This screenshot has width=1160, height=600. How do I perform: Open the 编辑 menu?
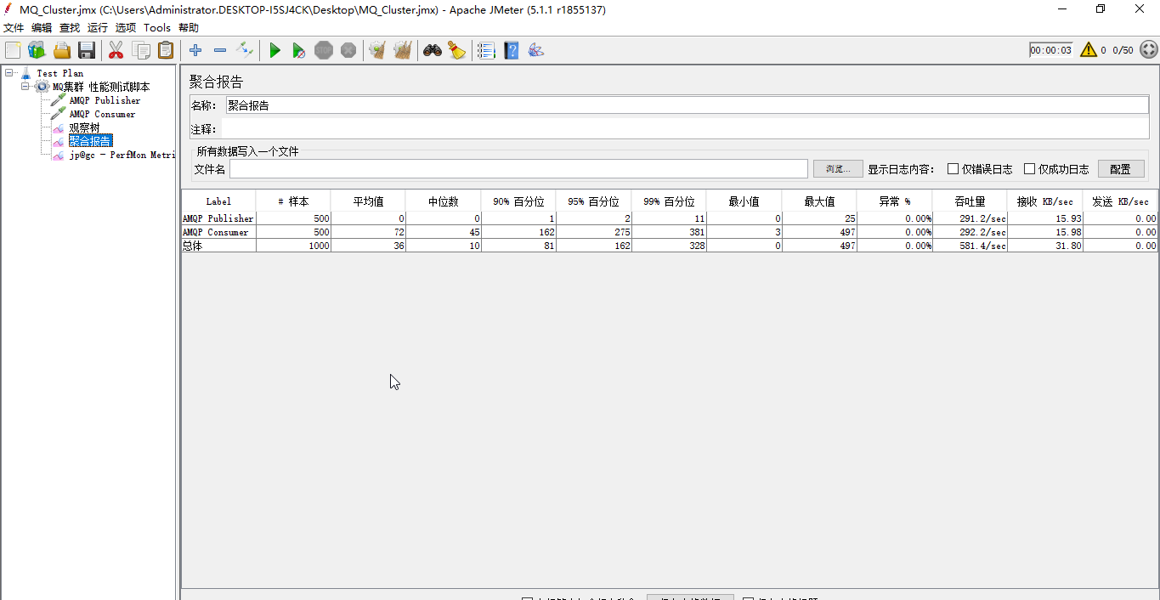pyautogui.click(x=42, y=27)
